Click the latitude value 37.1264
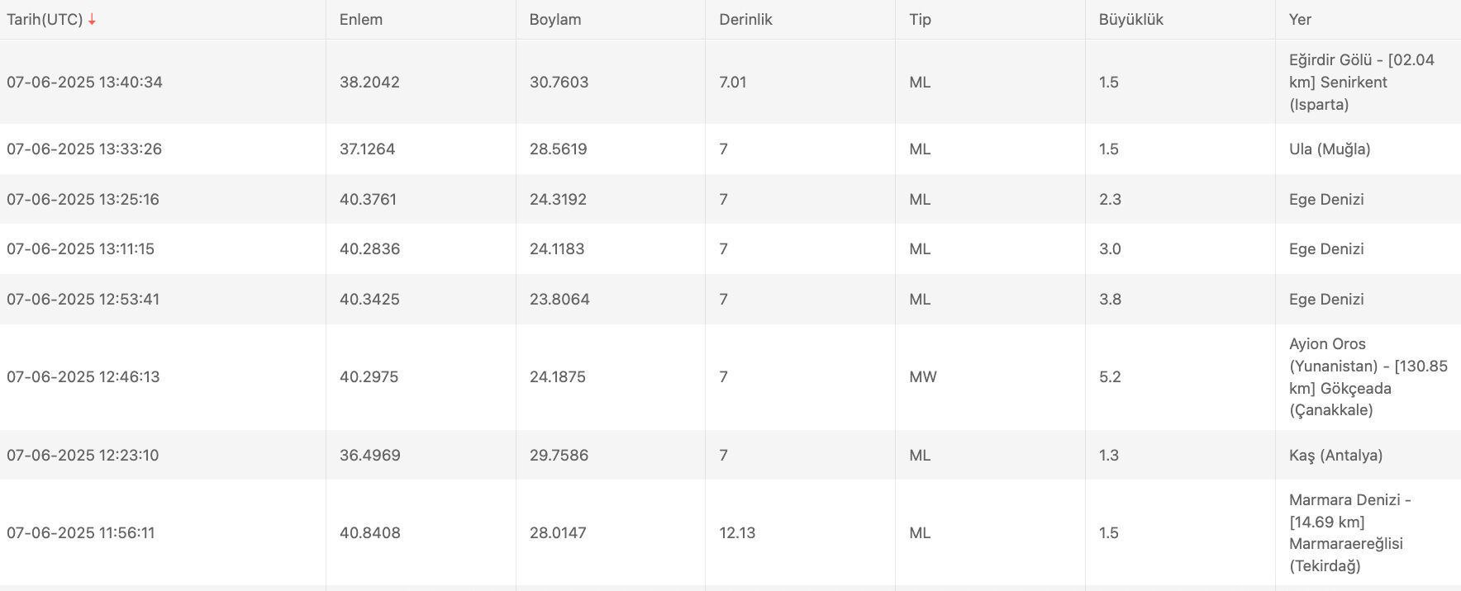Screen dimensions: 1461x591 [367, 149]
